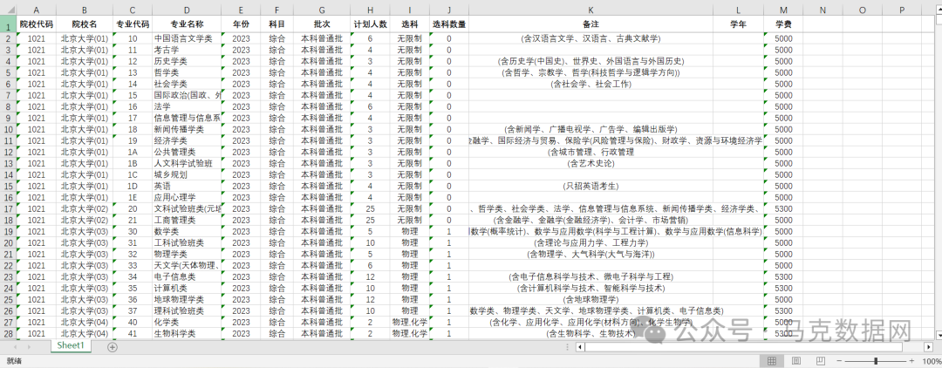Select the (含地球物理学) remark cell
The height and width of the screenshot is (368, 942).
pos(590,300)
